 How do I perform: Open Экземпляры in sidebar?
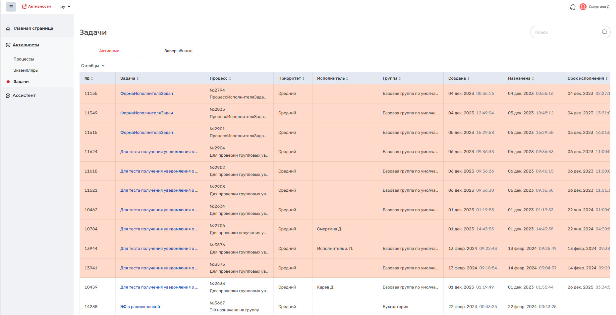coord(26,70)
